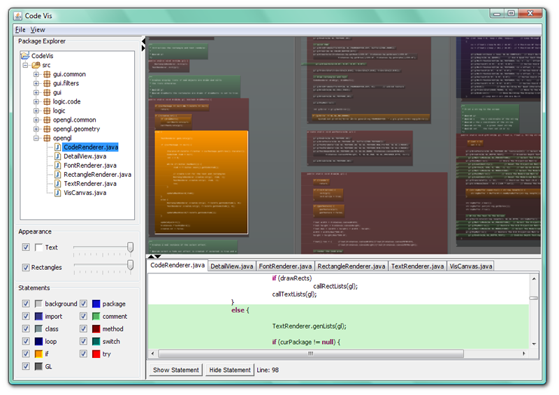Image resolution: width=559 pixels, height=395 pixels.
Task: Click the red try color swatch
Action: pos(96,354)
